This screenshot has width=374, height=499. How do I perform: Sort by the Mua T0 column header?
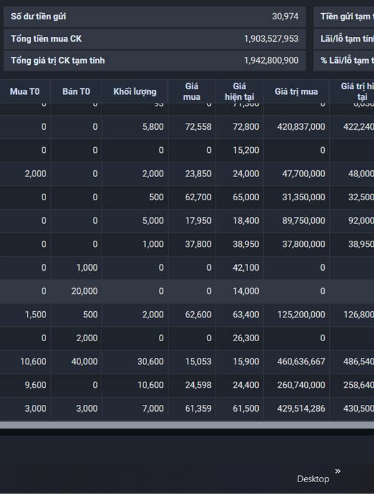(25, 92)
